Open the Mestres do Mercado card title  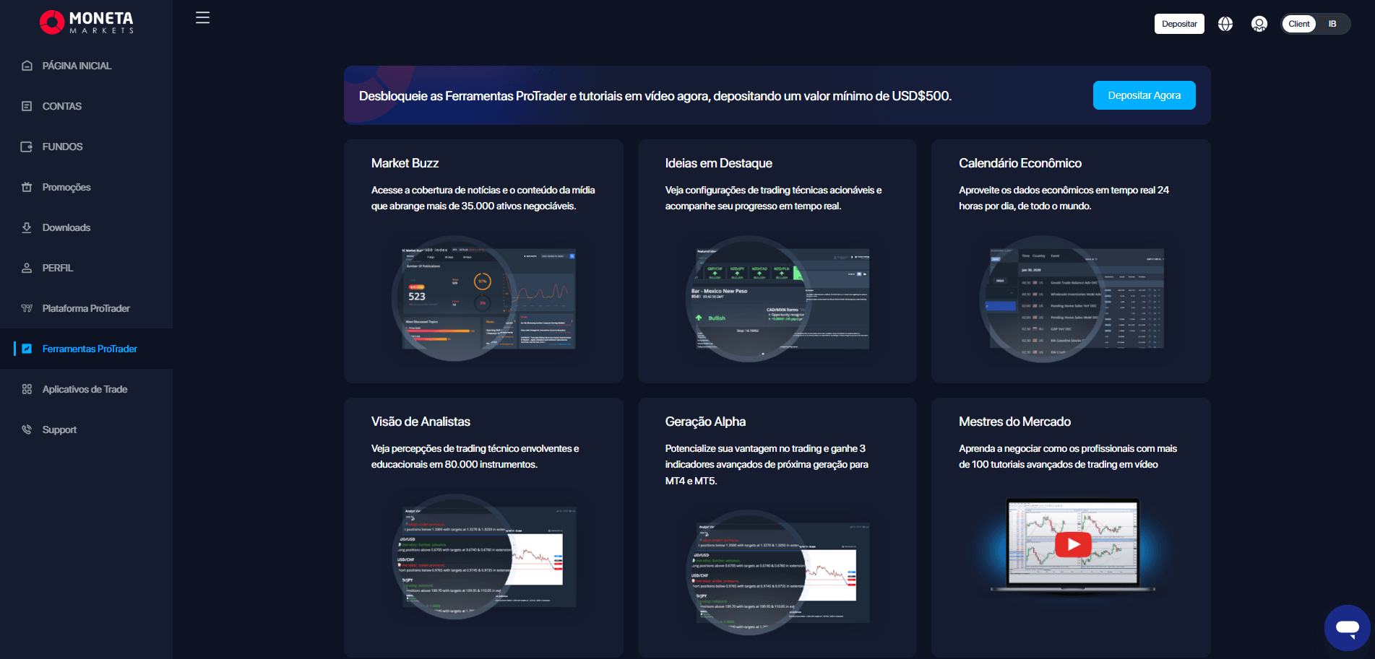pyautogui.click(x=1014, y=422)
